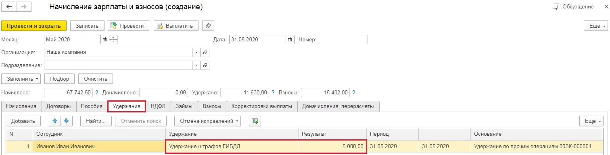The height and width of the screenshot is (155, 610).
Task: Move row up with blue arrow
Action: pos(55,121)
